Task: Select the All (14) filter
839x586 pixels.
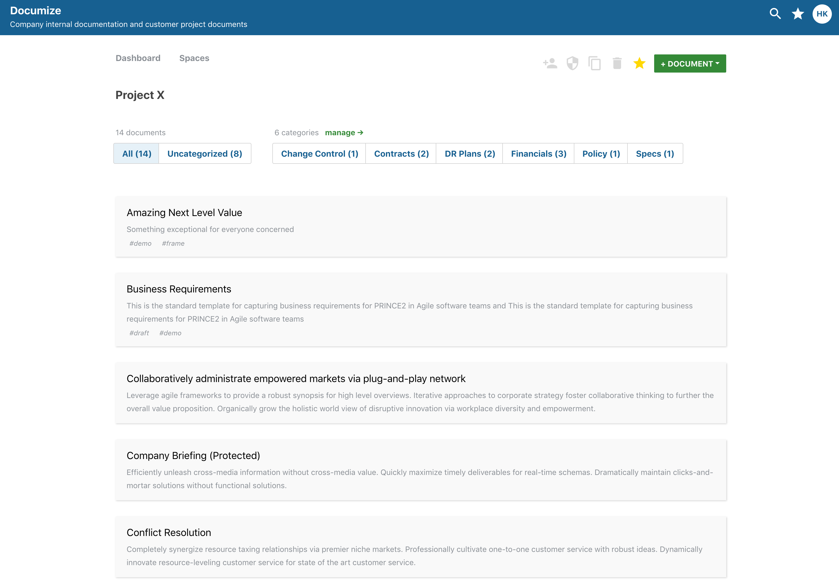Action: click(136, 154)
